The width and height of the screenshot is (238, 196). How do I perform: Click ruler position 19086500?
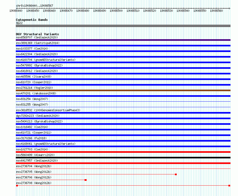pos(116,11)
